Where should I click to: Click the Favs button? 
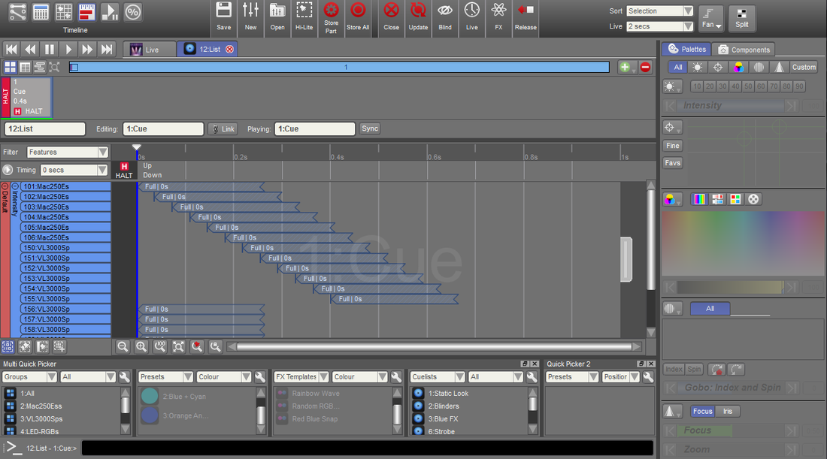pos(672,163)
